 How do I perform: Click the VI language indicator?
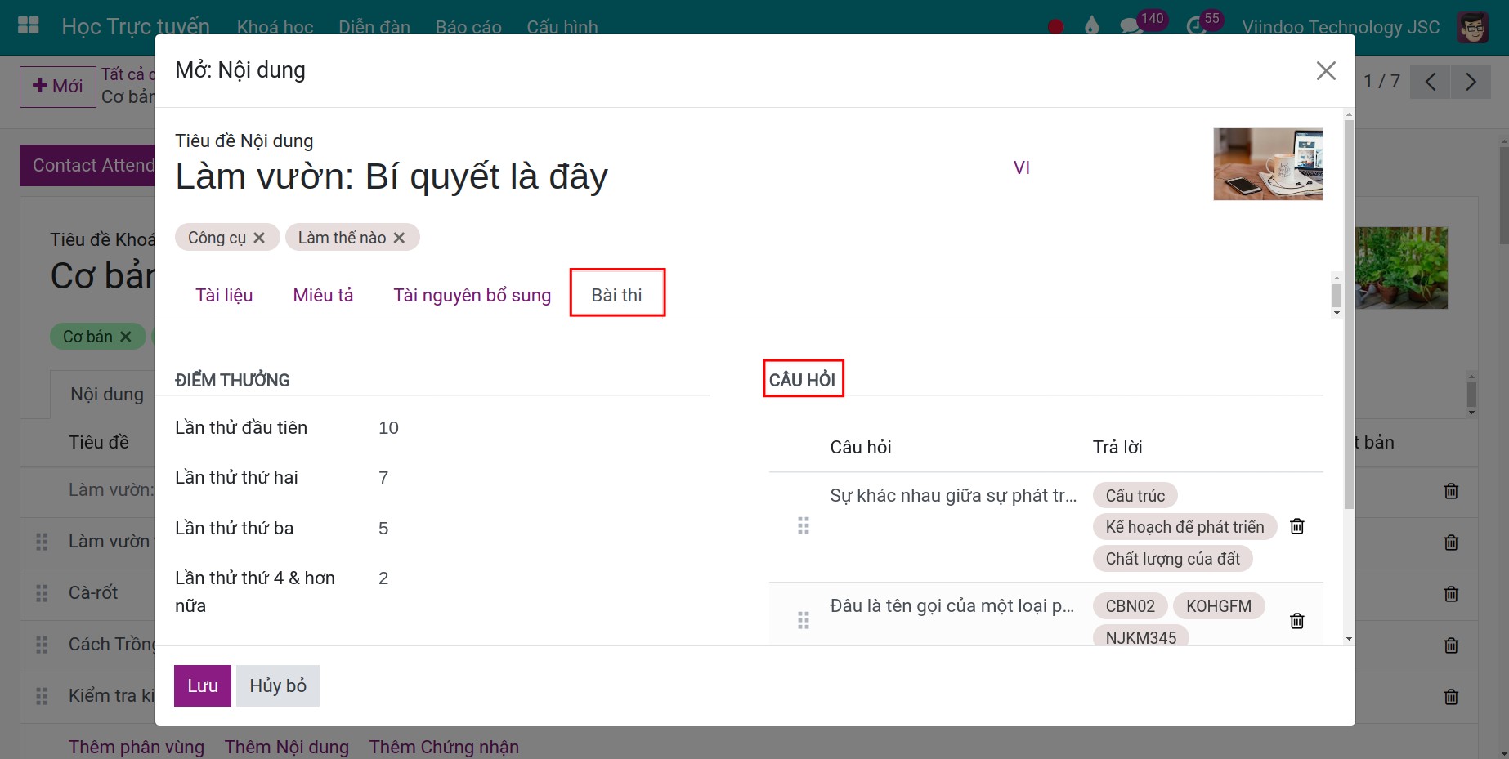tap(1022, 167)
